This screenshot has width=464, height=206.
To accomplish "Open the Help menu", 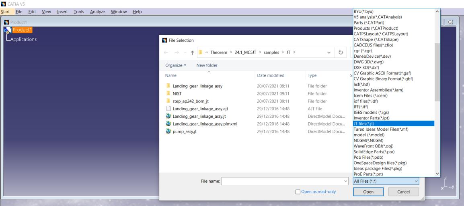I will pyautogui.click(x=137, y=12).
